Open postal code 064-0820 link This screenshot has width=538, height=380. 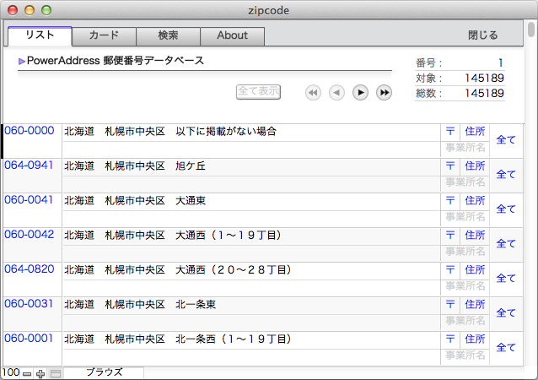(x=30, y=269)
